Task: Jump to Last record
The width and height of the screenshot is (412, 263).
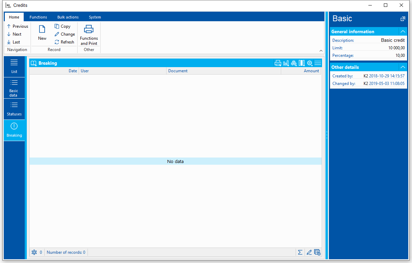Action: 13,42
